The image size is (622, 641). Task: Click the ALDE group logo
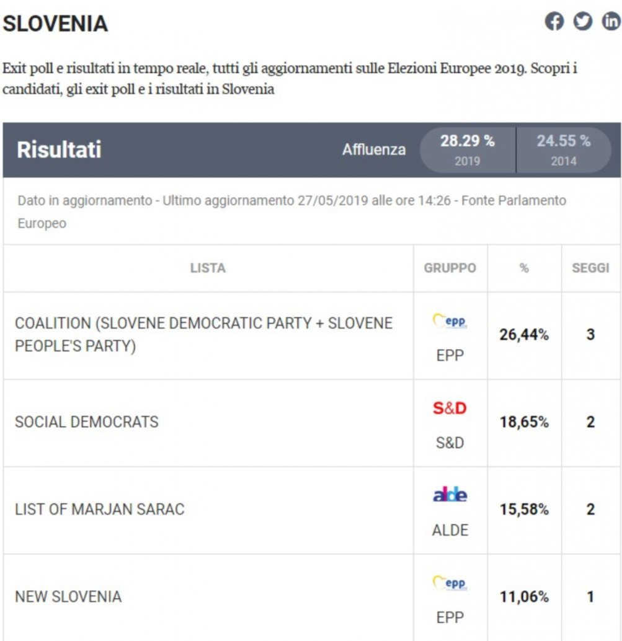(450, 495)
